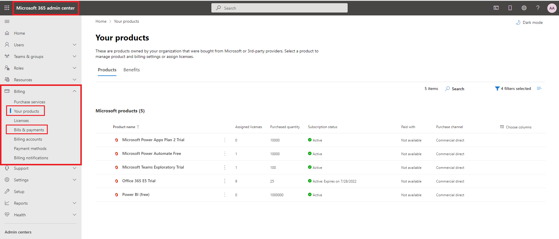The image size is (559, 239).
Task: Collapse the Billing section chevron
Action: (75, 91)
